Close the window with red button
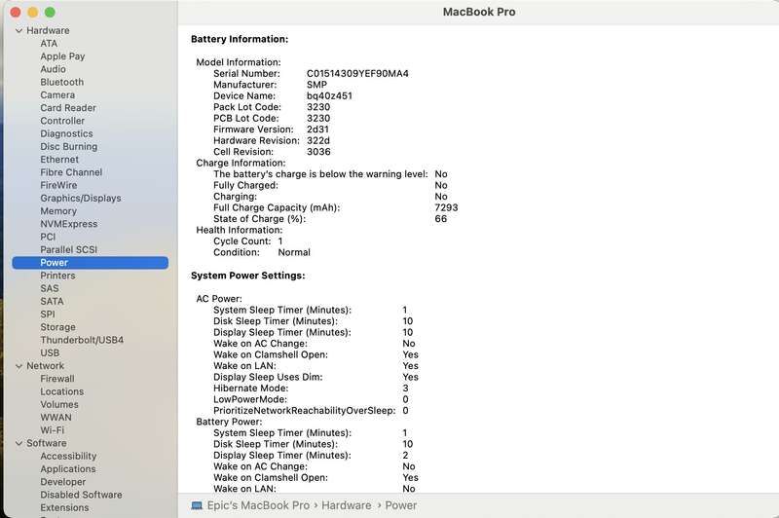 pos(16,13)
